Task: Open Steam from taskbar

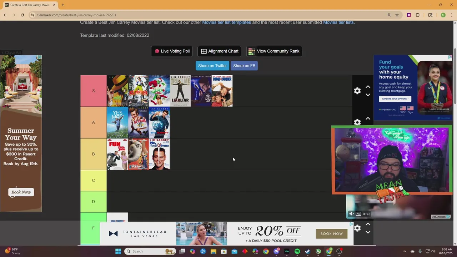Action: click(x=308, y=251)
